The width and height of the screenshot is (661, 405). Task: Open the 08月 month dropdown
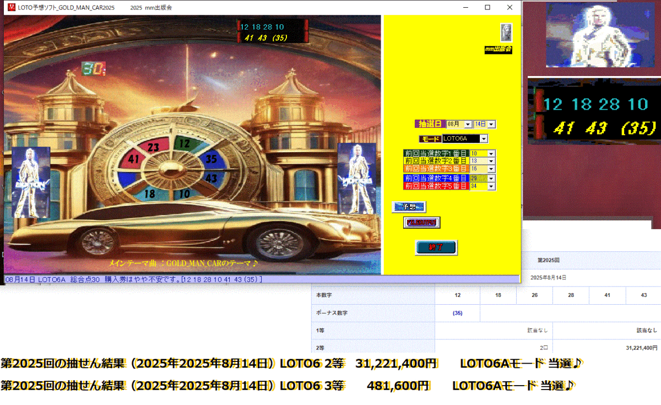468,125
